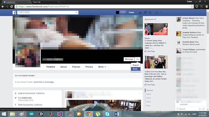Expand the More tab dropdown
The width and height of the screenshot is (209, 117).
102,67
